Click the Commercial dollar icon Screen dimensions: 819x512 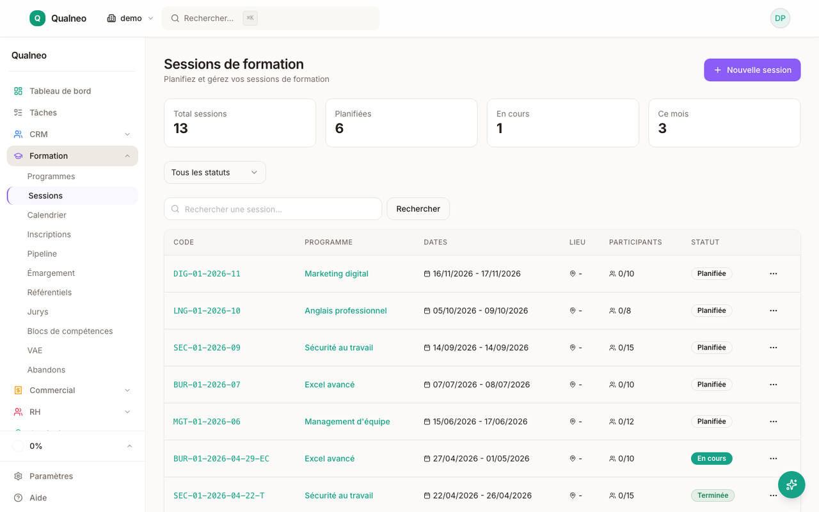click(18, 390)
